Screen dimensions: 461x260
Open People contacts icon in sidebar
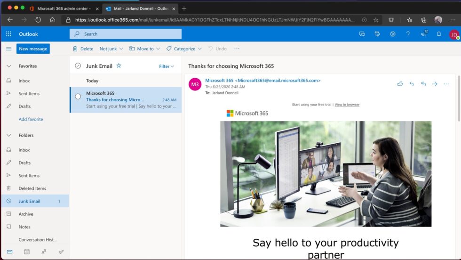pyautogui.click(x=44, y=252)
